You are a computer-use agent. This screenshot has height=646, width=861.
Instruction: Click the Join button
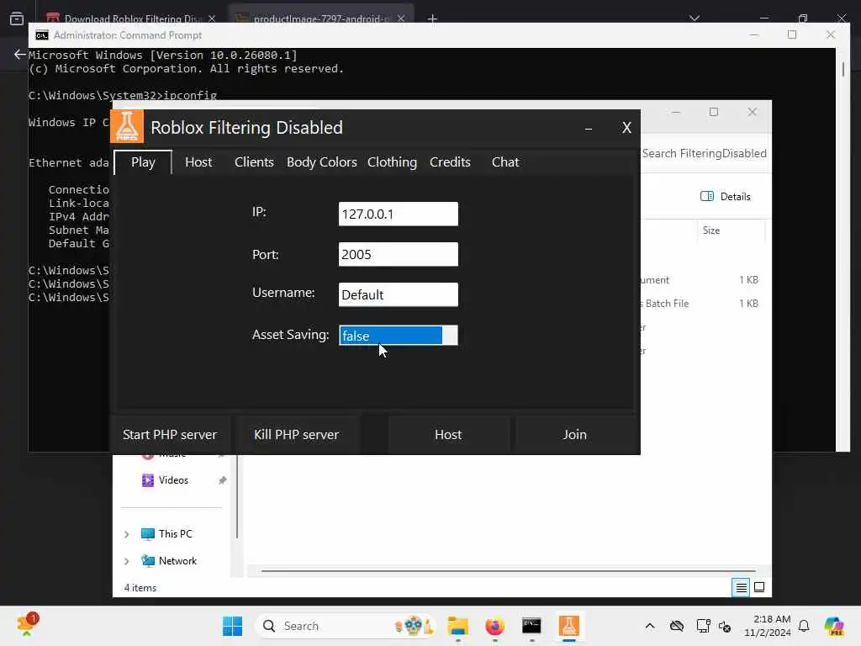point(575,435)
